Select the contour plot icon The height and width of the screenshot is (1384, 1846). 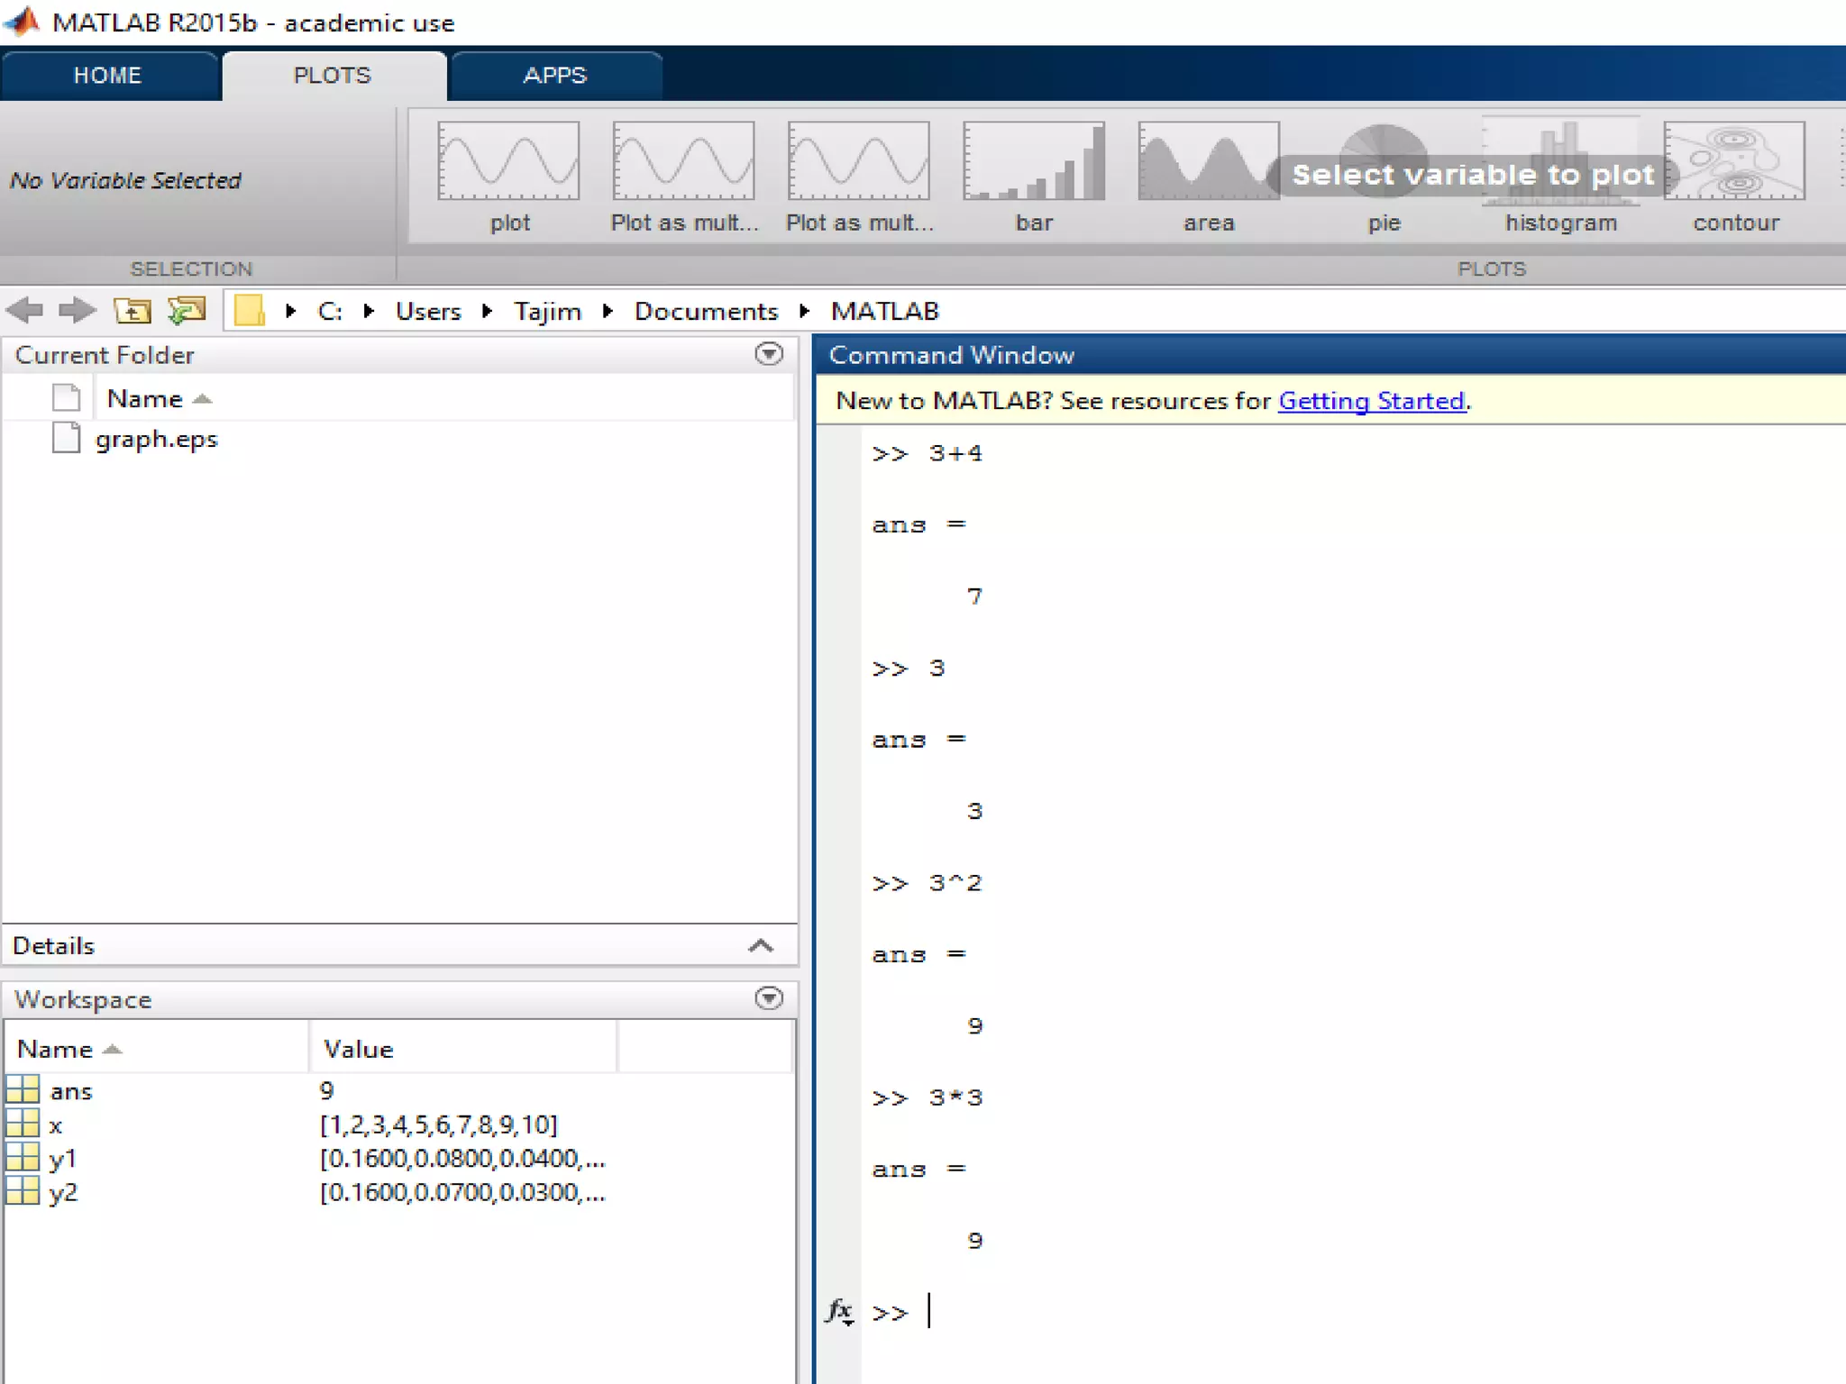click(x=1735, y=161)
